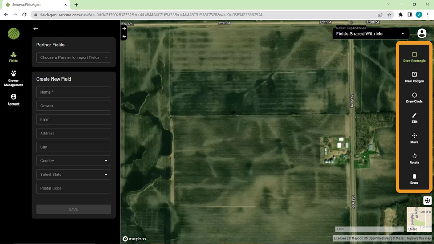
Task: Select the Rotate tool
Action: click(414, 159)
